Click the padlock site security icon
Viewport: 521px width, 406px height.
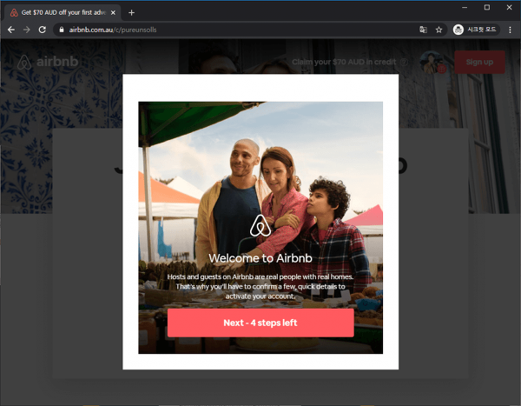(x=62, y=30)
